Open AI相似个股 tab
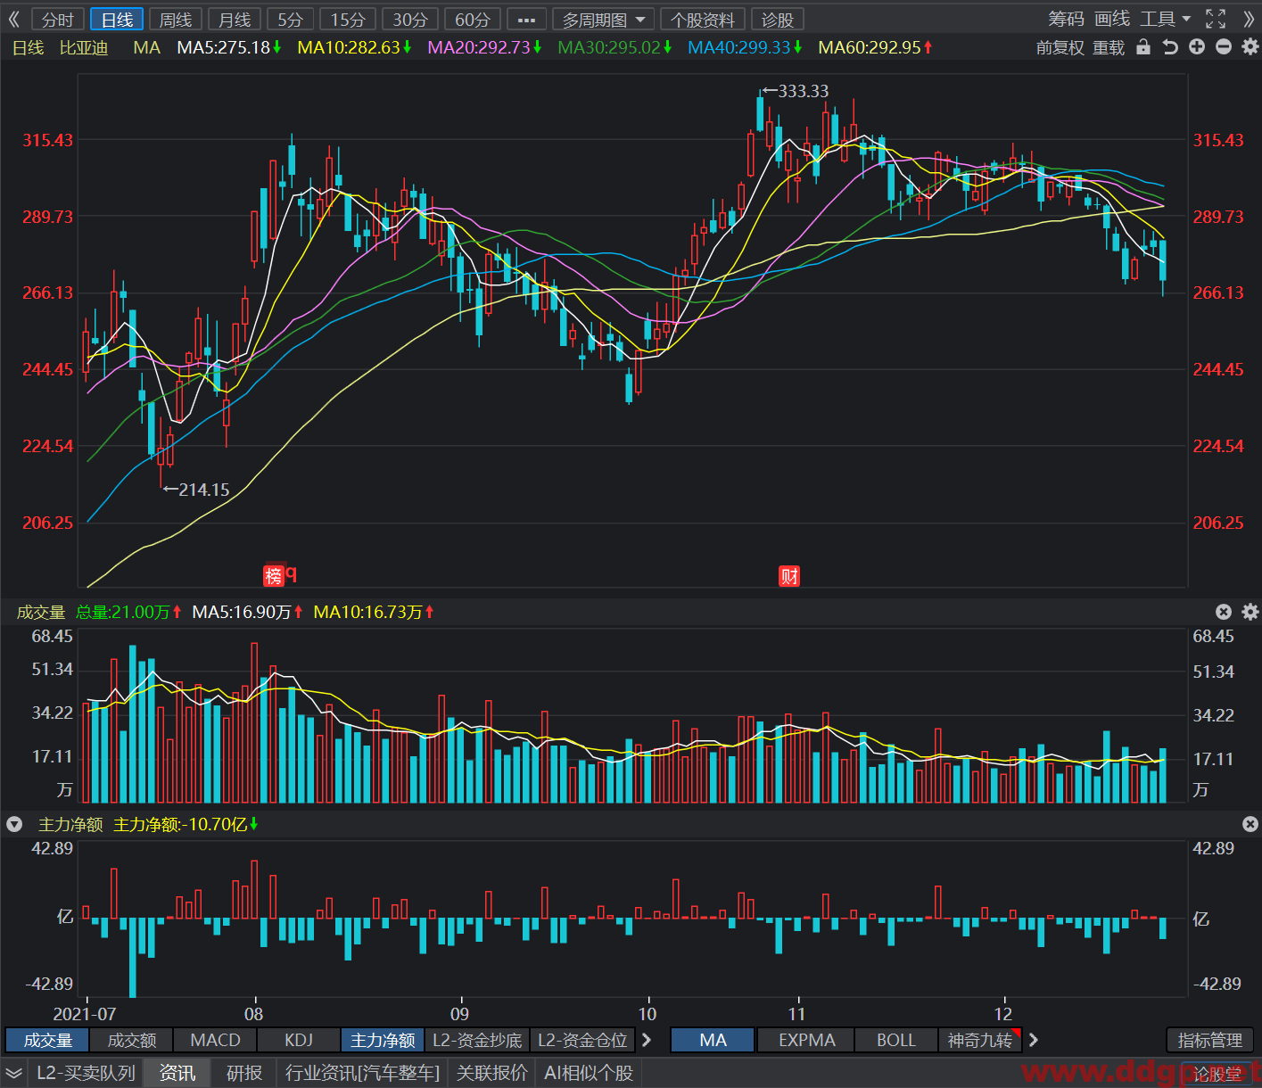Image resolution: width=1262 pixels, height=1088 pixels. tap(589, 1073)
